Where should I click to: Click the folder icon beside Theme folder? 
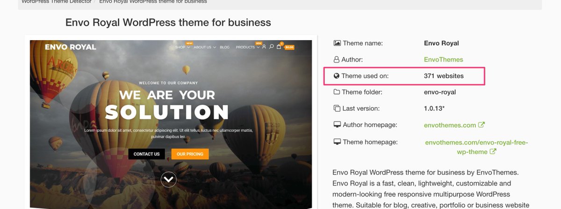(337, 92)
